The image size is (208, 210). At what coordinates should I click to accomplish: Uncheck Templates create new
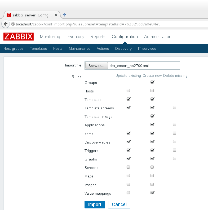(x=152, y=99)
